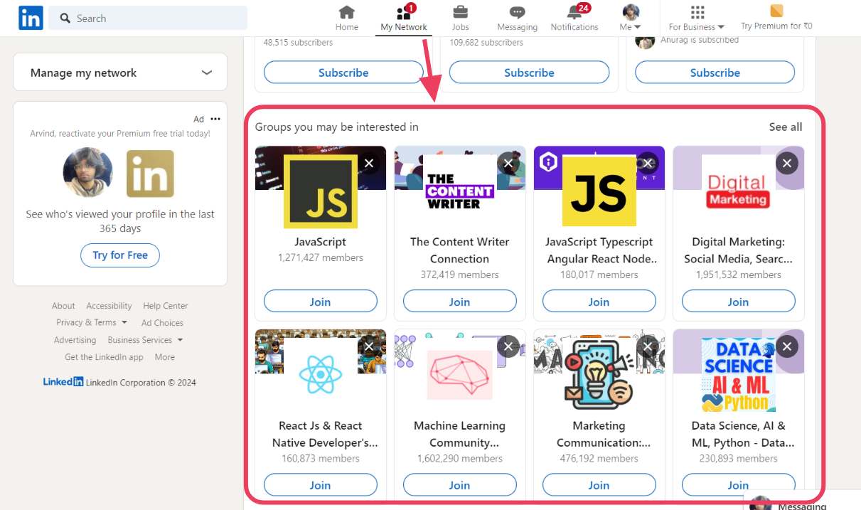Screen dimensions: 861x510
Task: Open the For Business apps grid
Action: [x=697, y=12]
